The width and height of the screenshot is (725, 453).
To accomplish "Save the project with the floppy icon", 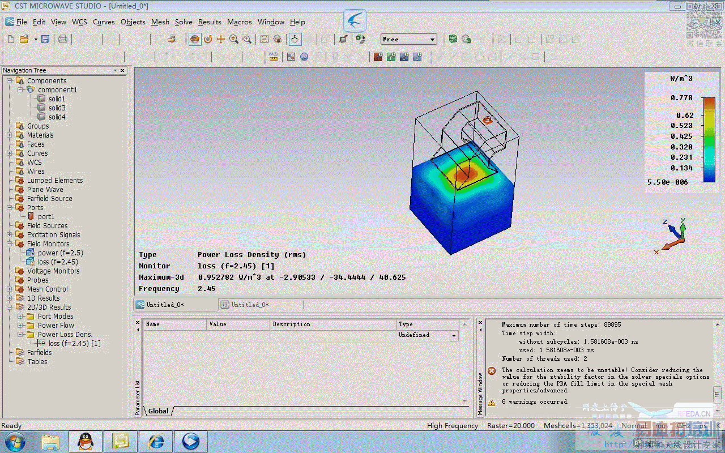I will 45,39.
